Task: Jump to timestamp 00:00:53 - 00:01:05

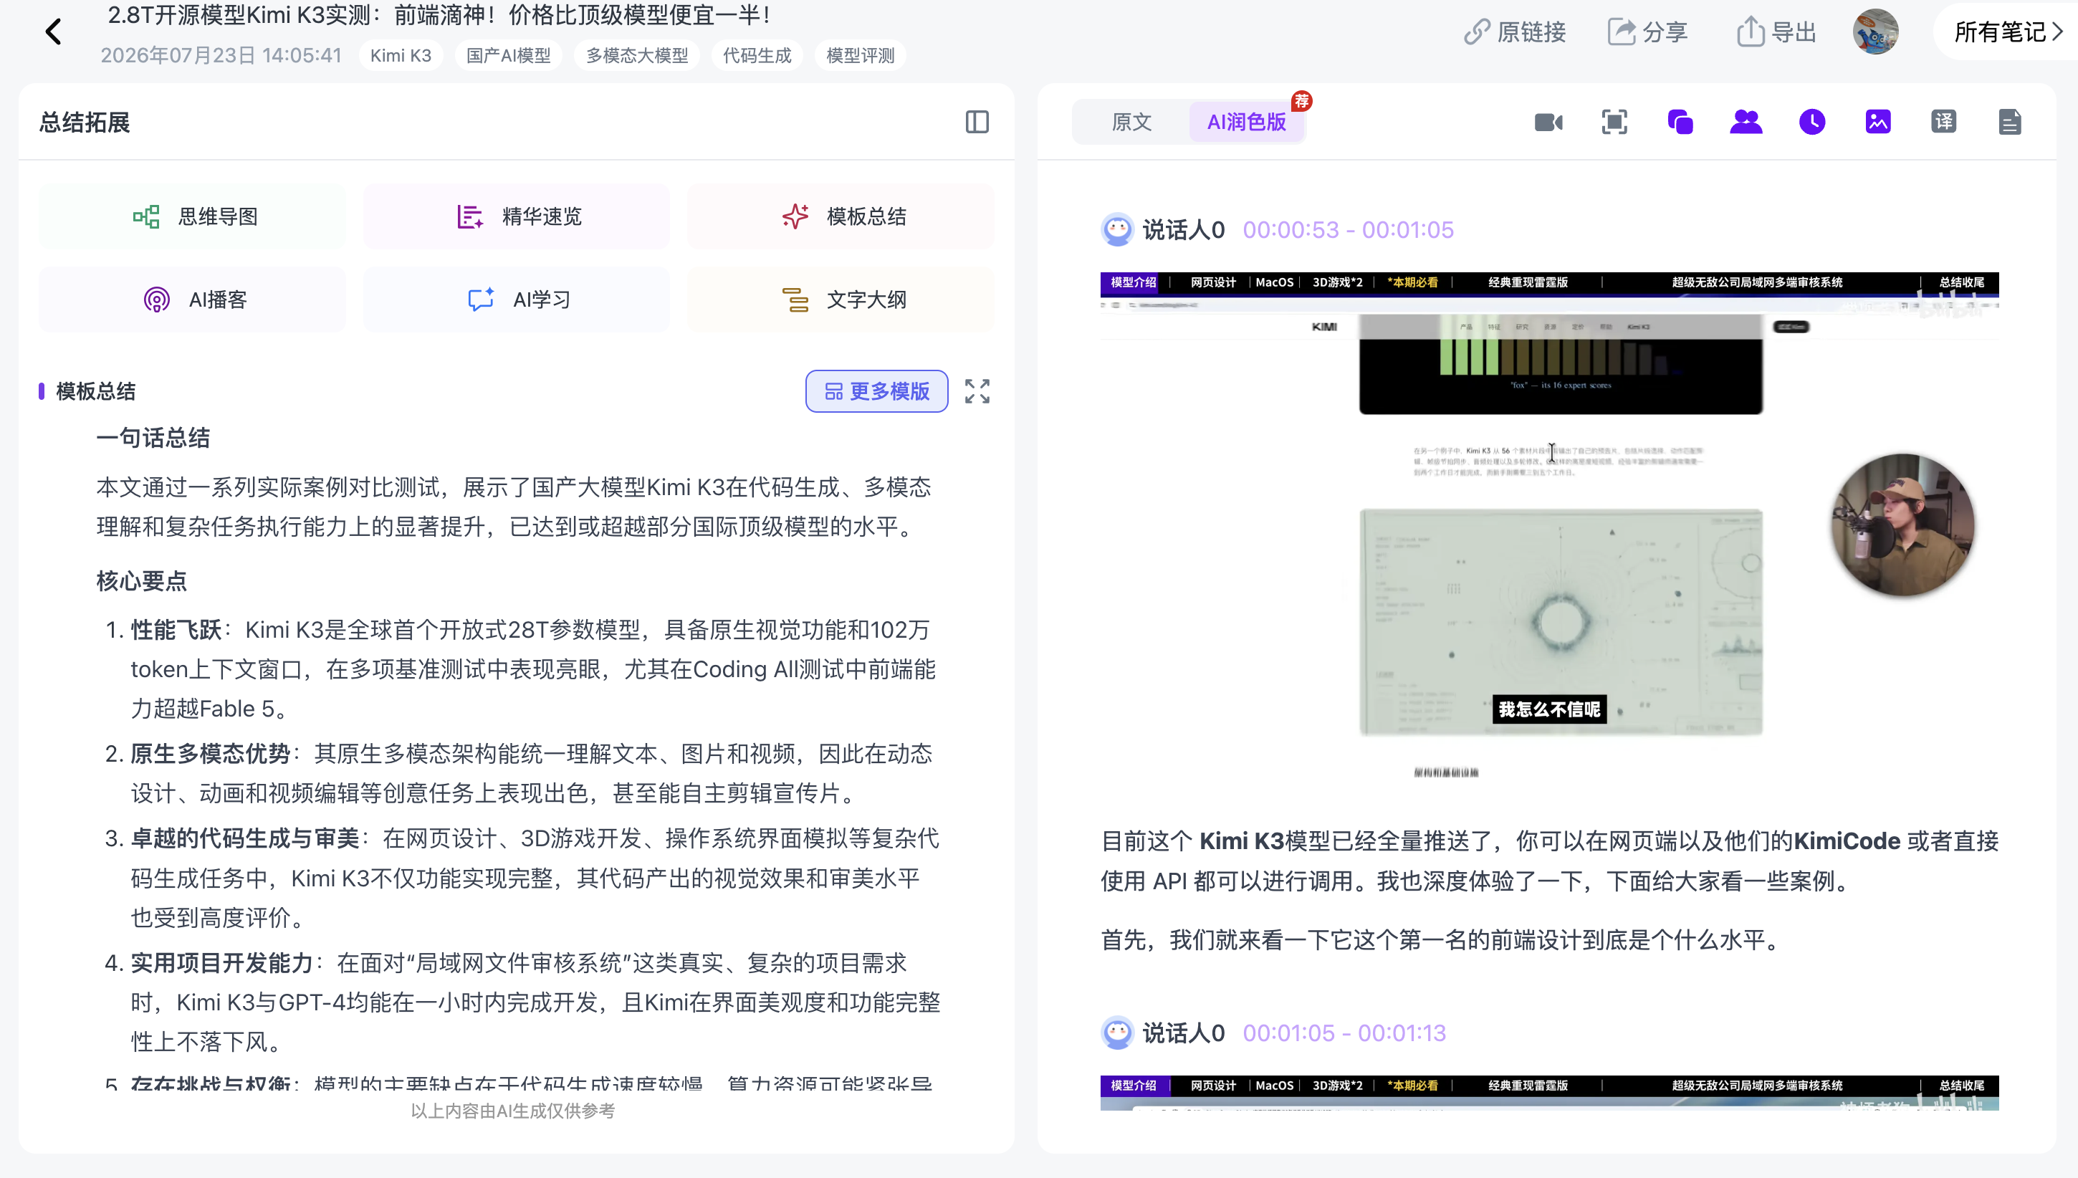Action: [x=1348, y=230]
